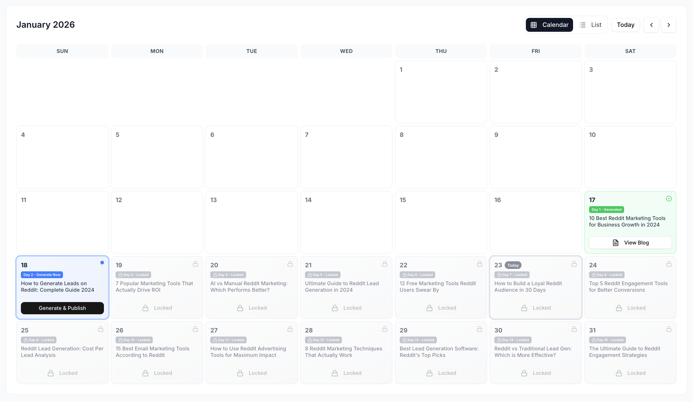The width and height of the screenshot is (693, 402).
Task: Switch to Calendar view
Action: 549,25
